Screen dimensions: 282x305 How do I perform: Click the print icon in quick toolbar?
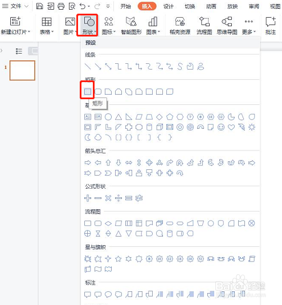(x=61, y=6)
